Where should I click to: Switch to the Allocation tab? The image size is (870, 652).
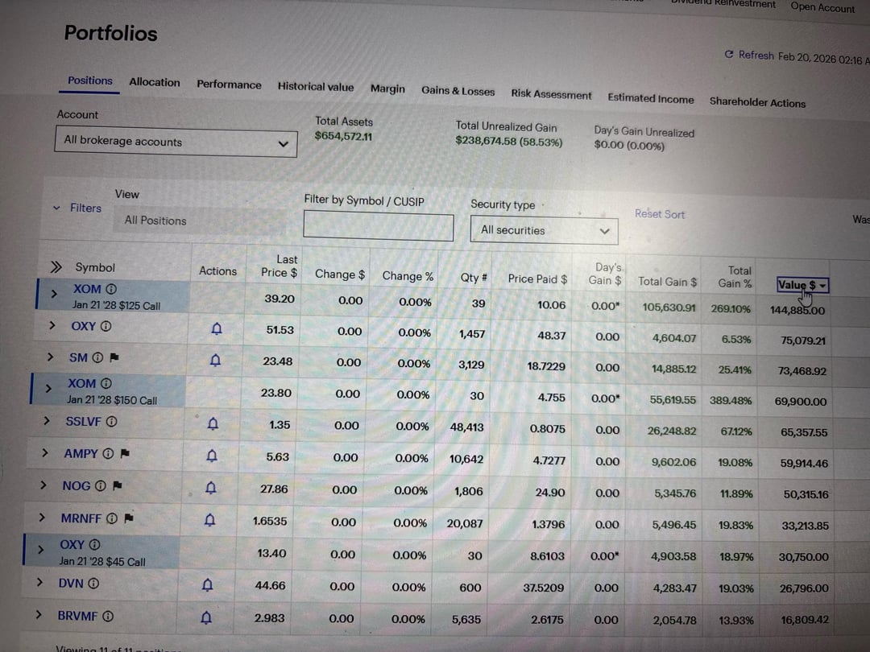coord(155,82)
